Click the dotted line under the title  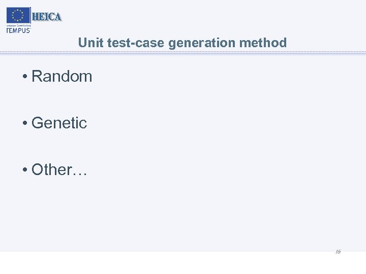(x=183, y=52)
